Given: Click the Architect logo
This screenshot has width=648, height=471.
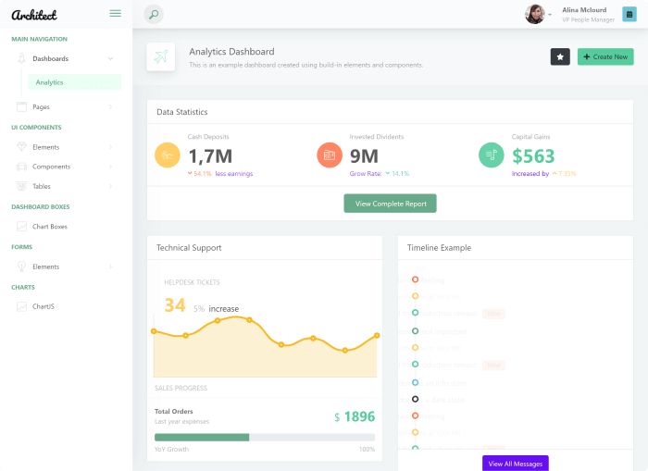Looking at the screenshot, I should [34, 15].
